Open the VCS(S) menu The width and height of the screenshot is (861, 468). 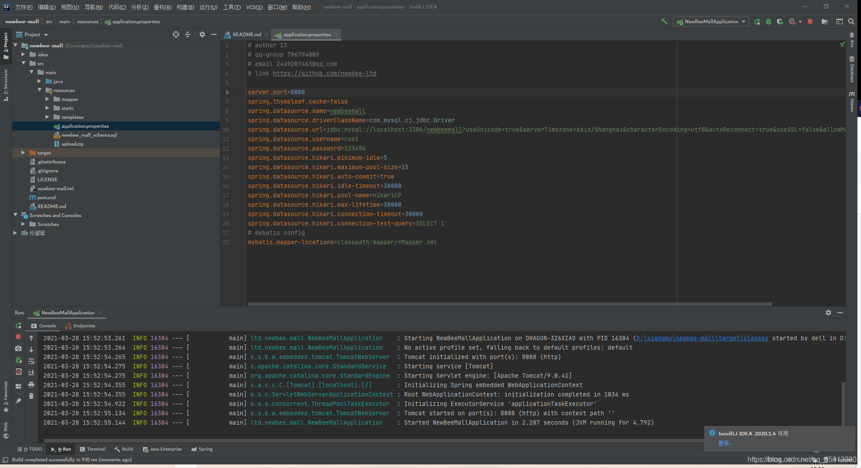254,7
